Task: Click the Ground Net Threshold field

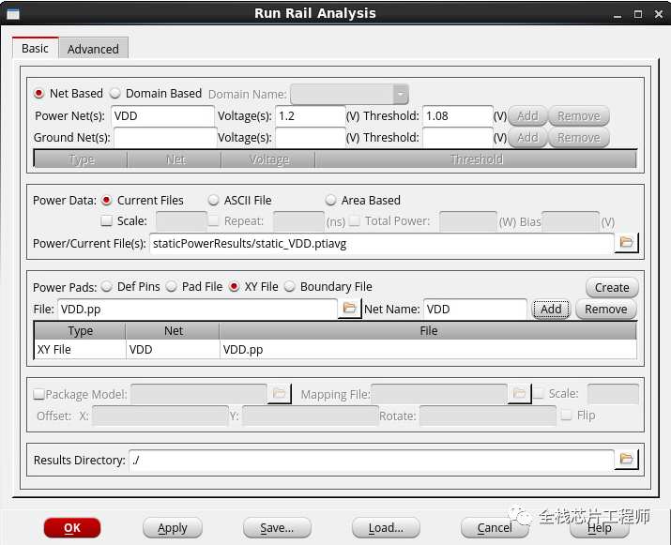Action: click(458, 137)
